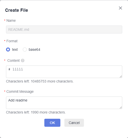This screenshot has height=138, width=128.
Task: Click the Content textarea resize handle
Action: point(121,76)
